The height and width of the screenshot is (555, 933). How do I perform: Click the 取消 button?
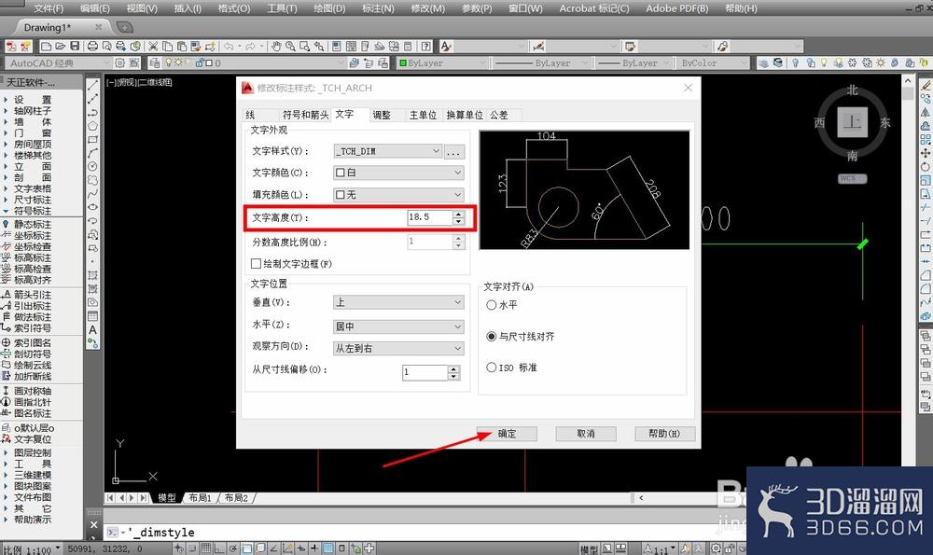click(586, 434)
